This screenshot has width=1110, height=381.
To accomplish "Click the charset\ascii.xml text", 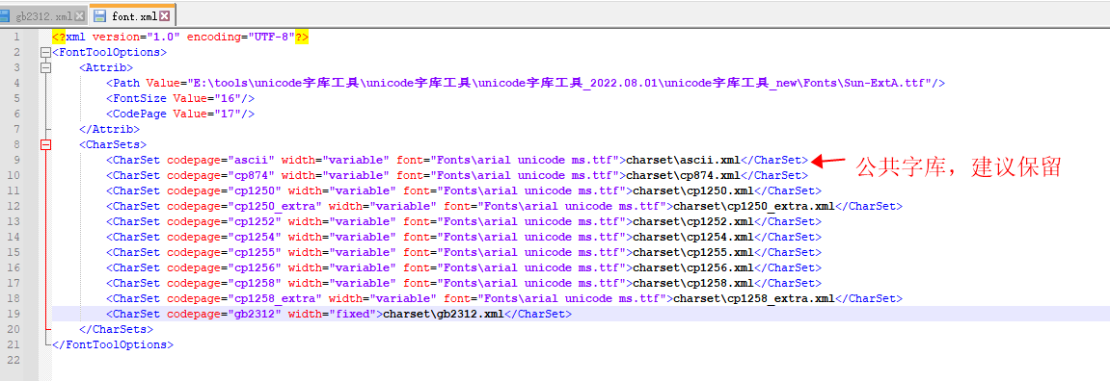I will click(x=684, y=160).
